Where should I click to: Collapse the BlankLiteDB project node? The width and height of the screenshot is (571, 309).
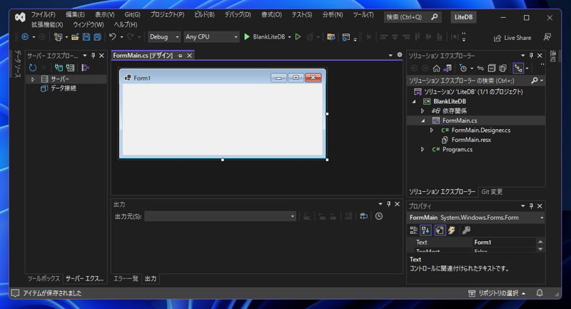point(414,101)
